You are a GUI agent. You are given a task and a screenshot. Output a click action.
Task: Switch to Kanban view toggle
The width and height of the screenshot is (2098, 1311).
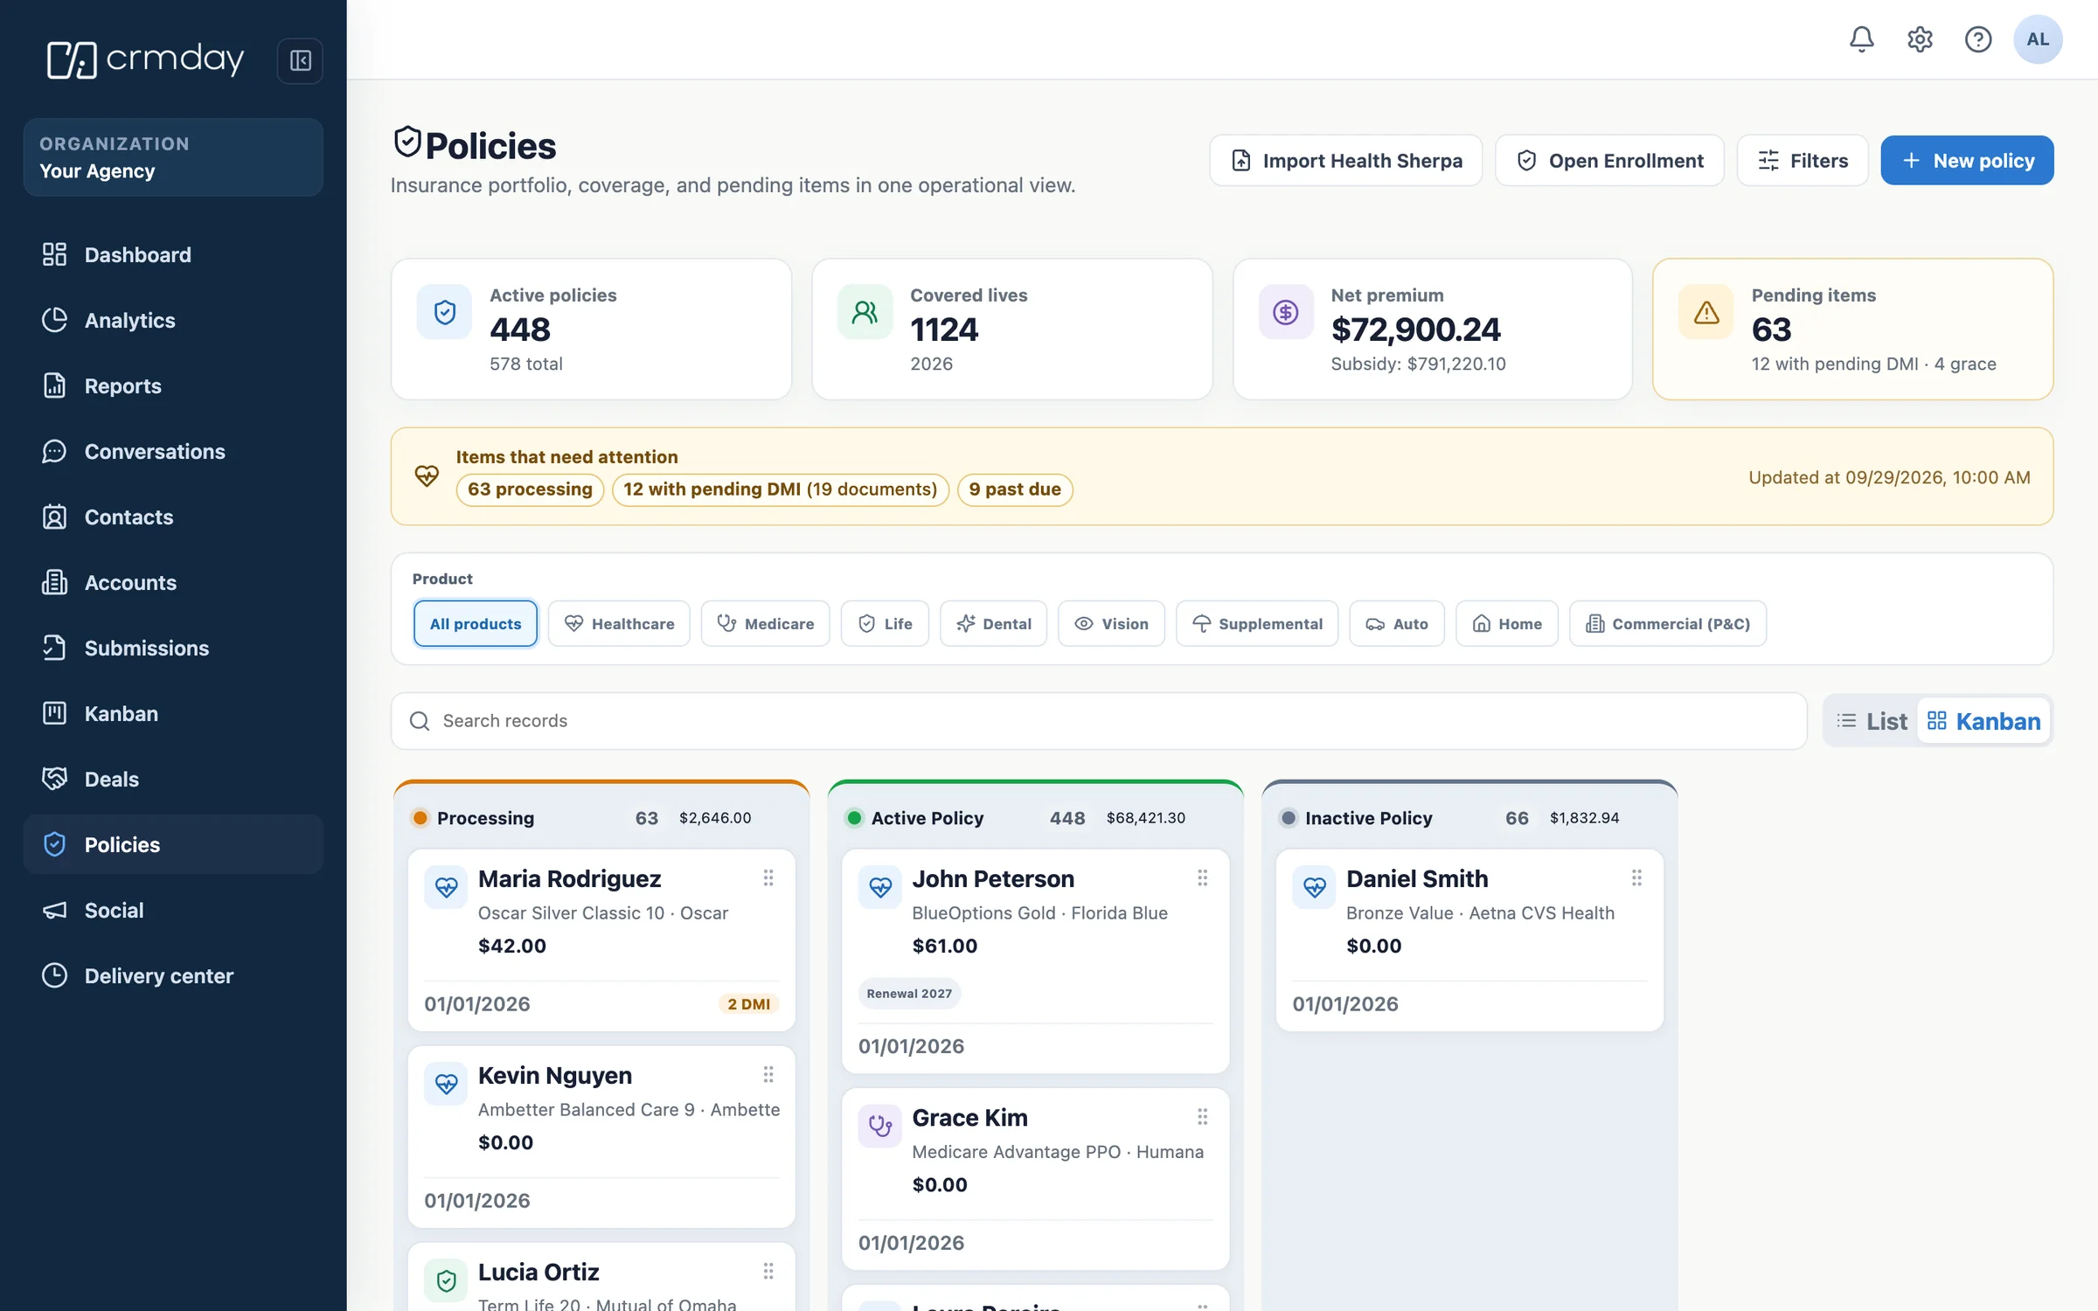pyautogui.click(x=1983, y=721)
